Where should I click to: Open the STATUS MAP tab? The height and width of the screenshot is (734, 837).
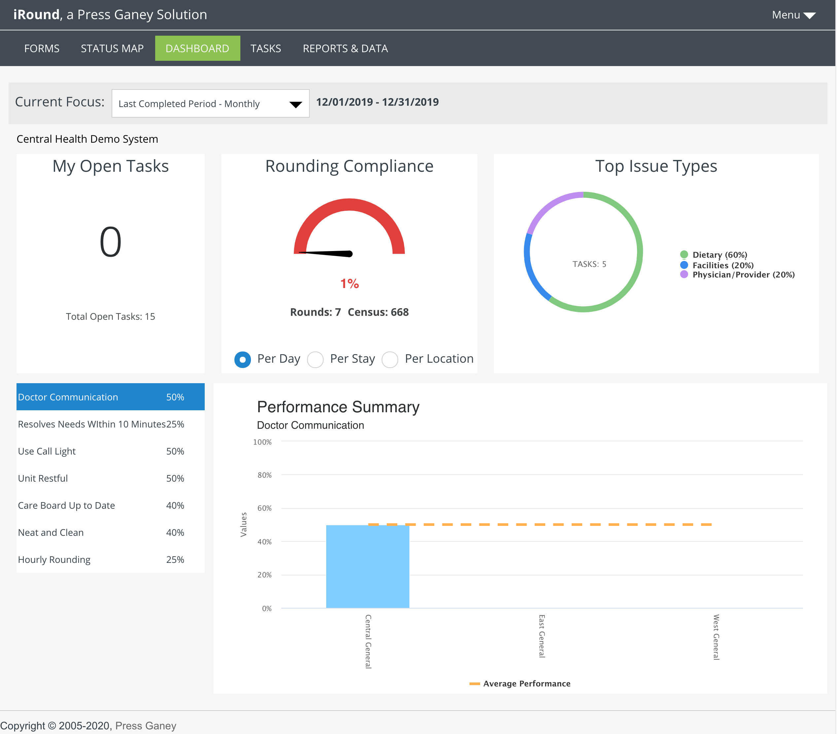(112, 48)
